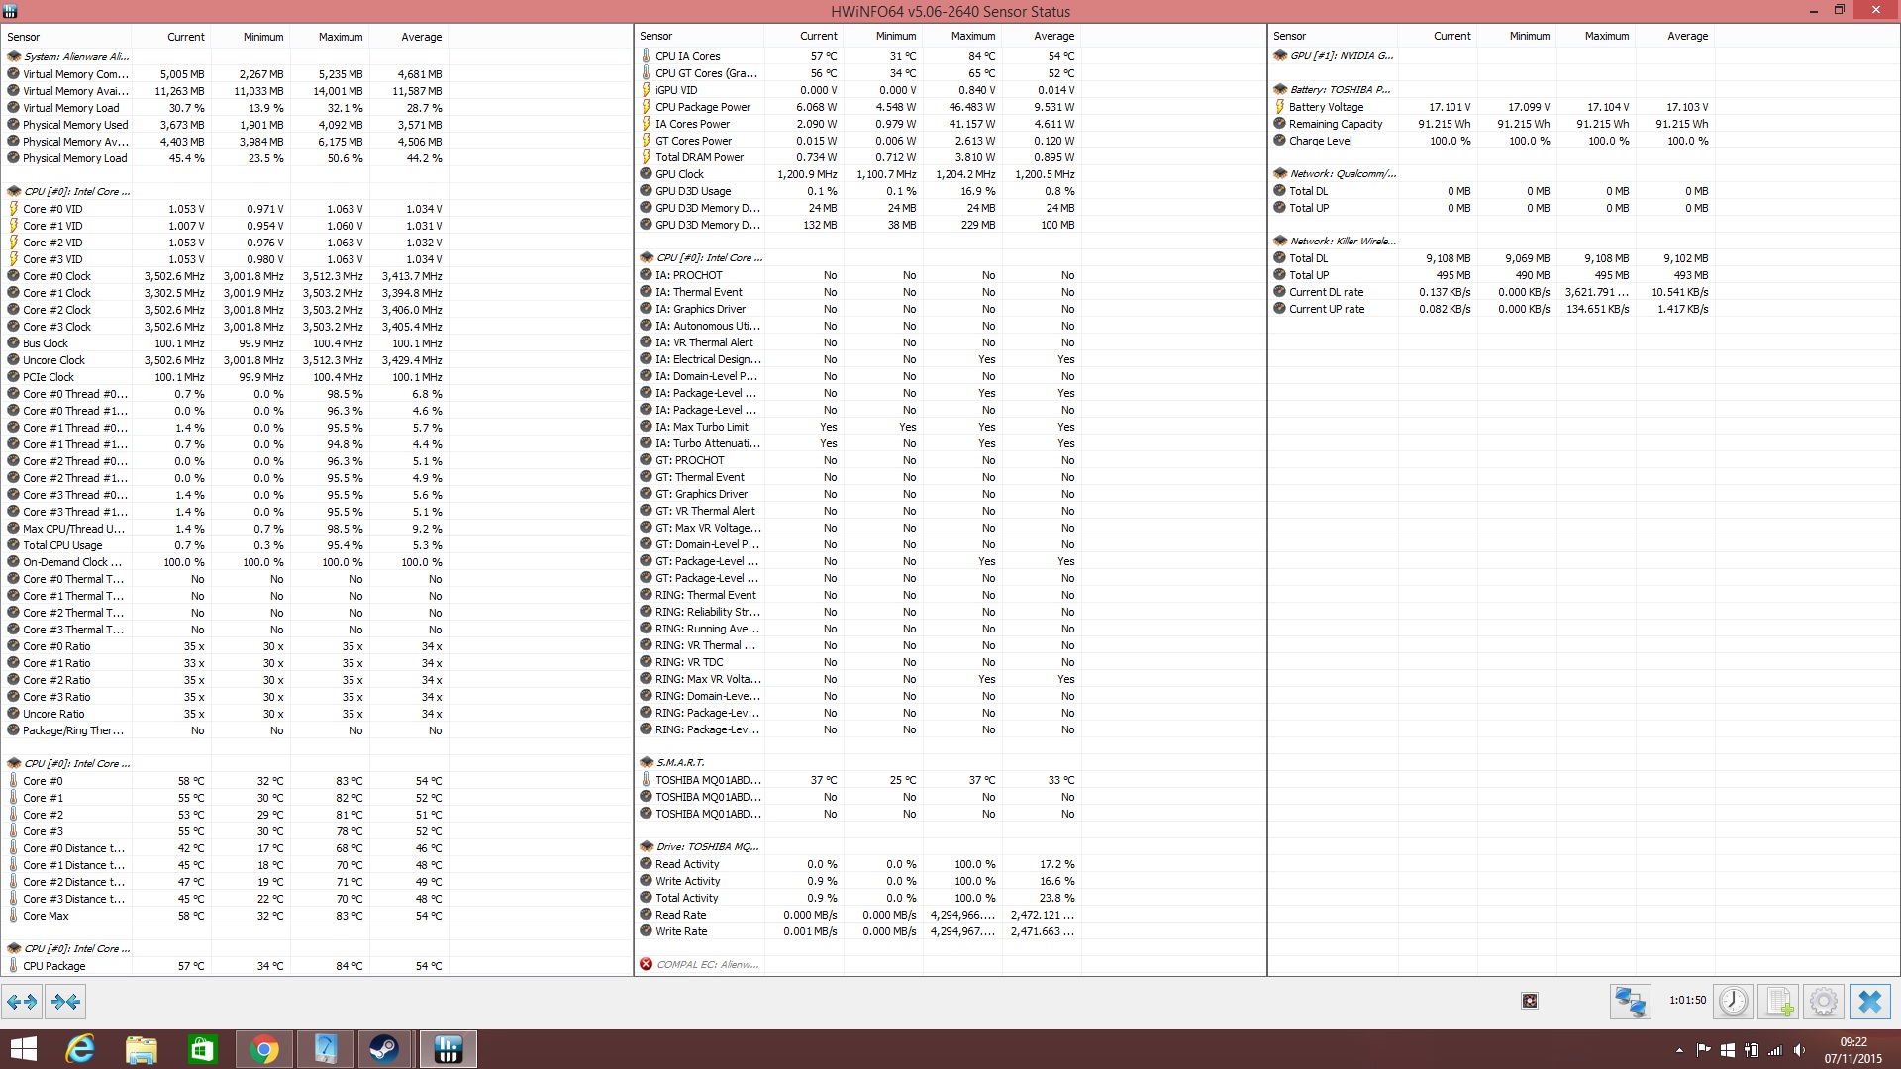Click the Average column header in right panel
The width and height of the screenshot is (1901, 1069).
pyautogui.click(x=1675, y=36)
